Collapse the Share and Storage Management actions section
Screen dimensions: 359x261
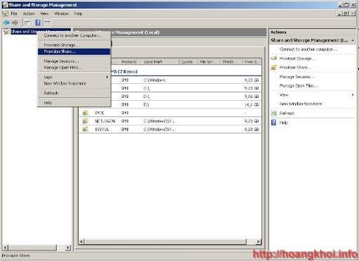(x=353, y=41)
